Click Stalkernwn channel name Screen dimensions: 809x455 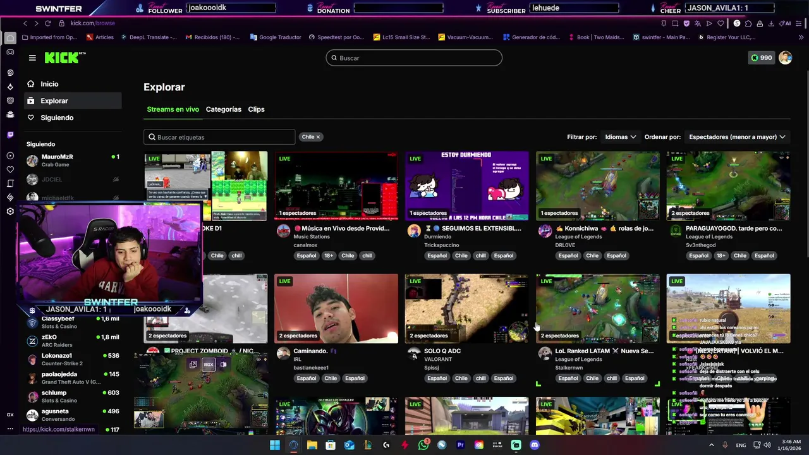[x=569, y=368]
